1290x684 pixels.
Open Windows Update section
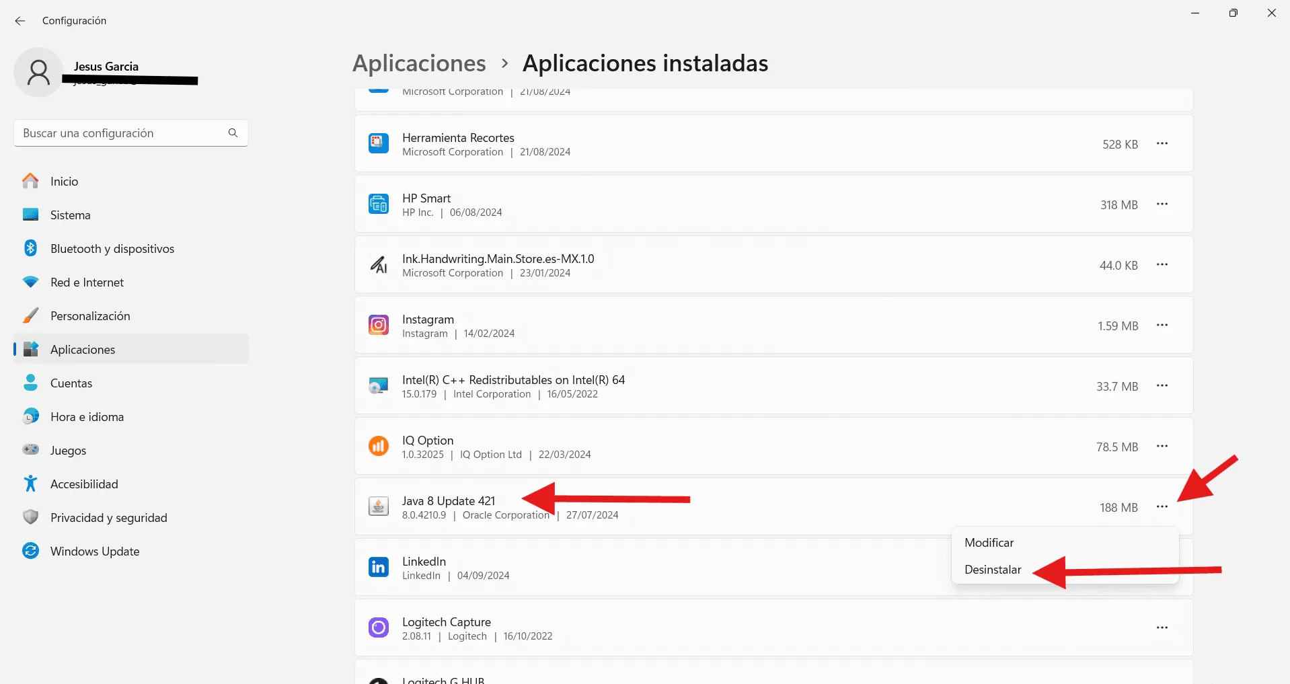point(95,552)
